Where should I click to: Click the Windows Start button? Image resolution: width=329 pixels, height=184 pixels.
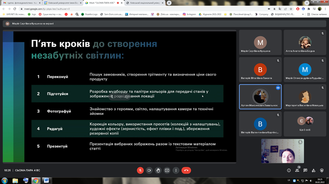[x=4, y=181]
